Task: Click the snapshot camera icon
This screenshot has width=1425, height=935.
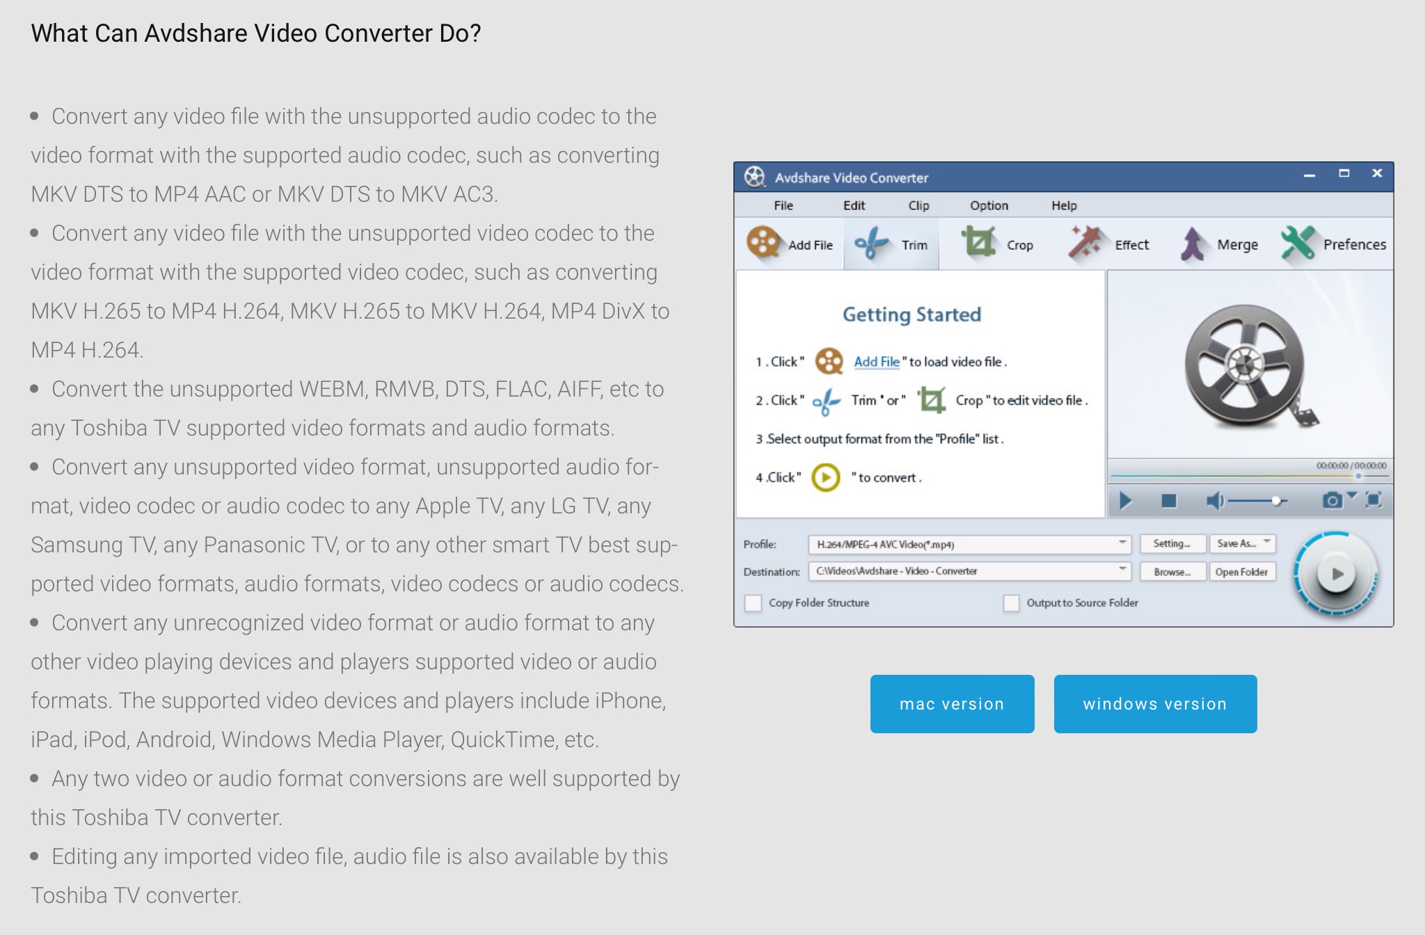Action: tap(1332, 500)
